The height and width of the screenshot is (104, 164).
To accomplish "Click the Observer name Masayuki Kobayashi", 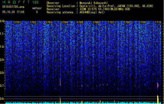I will click(x=94, y=3).
